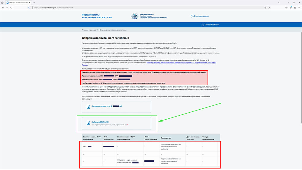The height and width of the screenshot is (170, 302).
Task: Select the Отправка подписанного заявления browser tab
Action: [17, 2]
